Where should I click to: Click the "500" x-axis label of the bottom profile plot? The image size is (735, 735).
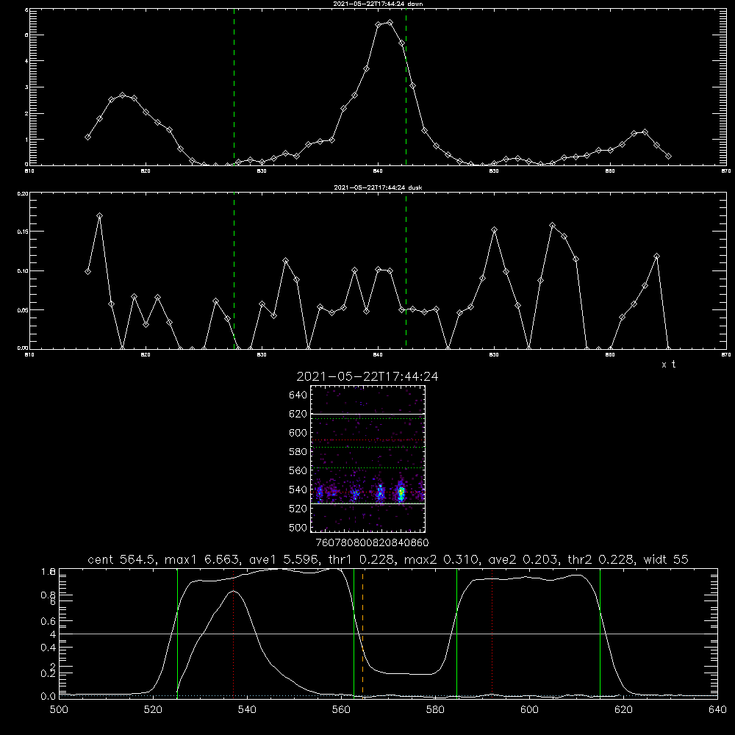pyautogui.click(x=59, y=710)
